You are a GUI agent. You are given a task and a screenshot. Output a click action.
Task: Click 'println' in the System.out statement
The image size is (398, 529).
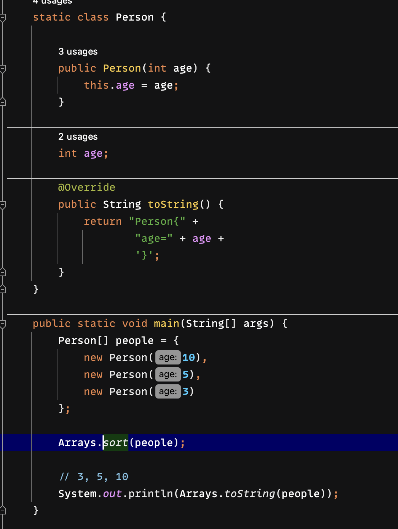(x=150, y=494)
